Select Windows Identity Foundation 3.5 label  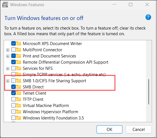click(53, 118)
